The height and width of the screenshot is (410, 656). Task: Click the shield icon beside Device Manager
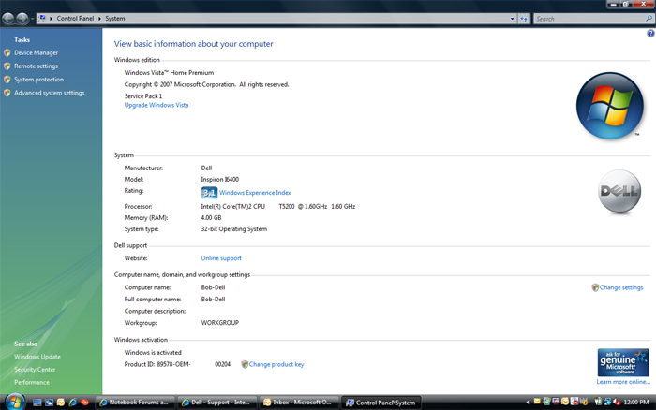(x=7, y=52)
